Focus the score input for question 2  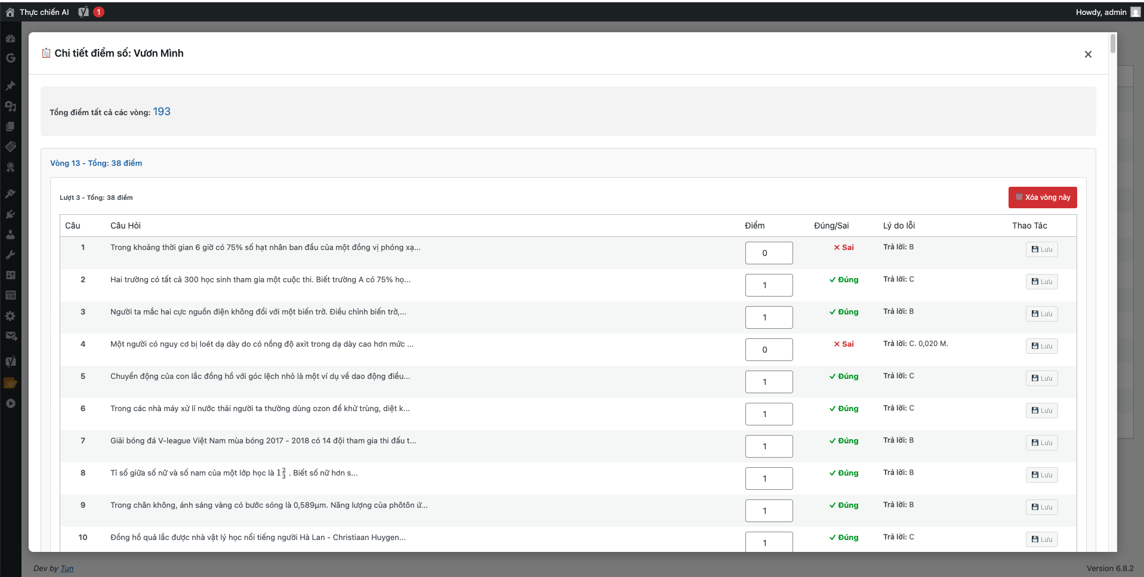point(769,285)
